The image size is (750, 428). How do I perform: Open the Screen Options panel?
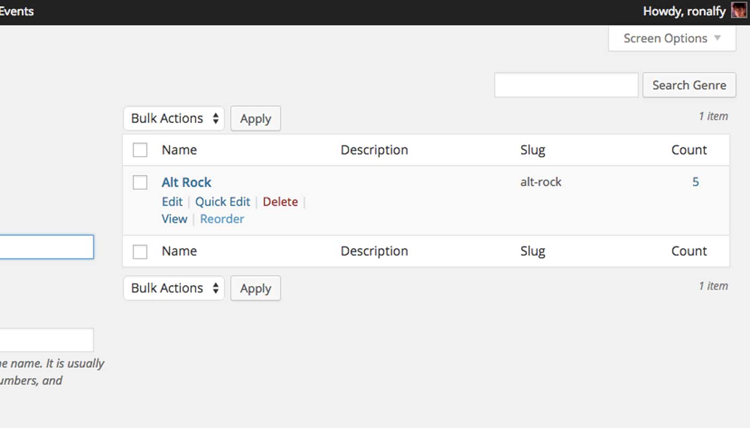click(x=671, y=38)
